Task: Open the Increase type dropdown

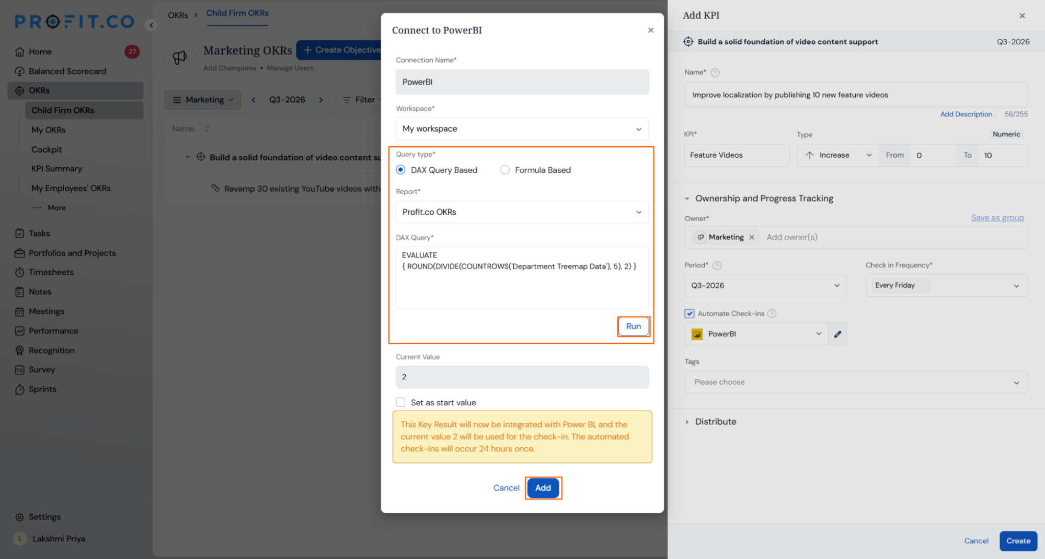Action: coord(838,155)
